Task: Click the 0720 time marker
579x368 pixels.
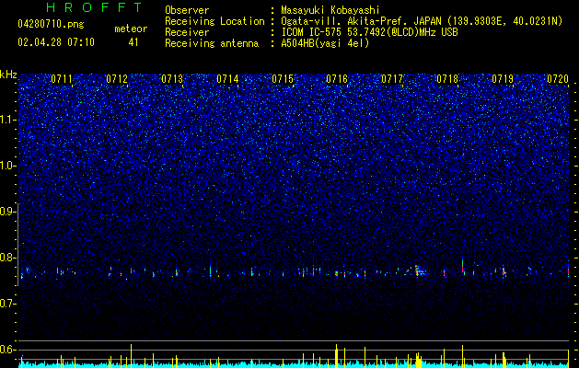Action: coord(558,79)
